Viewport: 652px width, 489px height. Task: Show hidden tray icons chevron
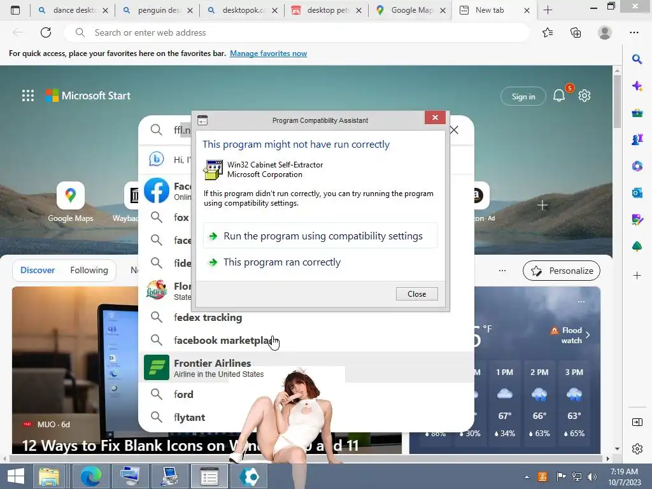click(527, 477)
